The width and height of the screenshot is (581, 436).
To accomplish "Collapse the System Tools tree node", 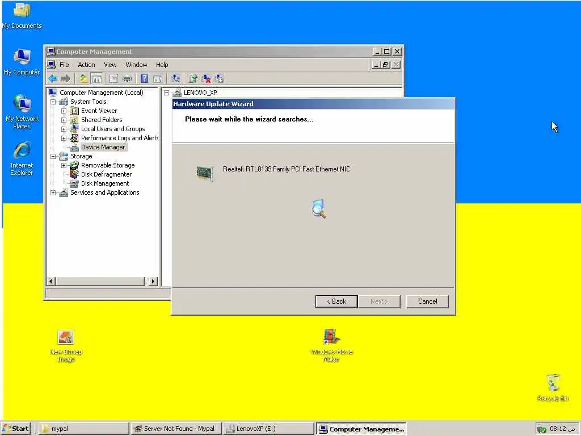I will tap(53, 102).
